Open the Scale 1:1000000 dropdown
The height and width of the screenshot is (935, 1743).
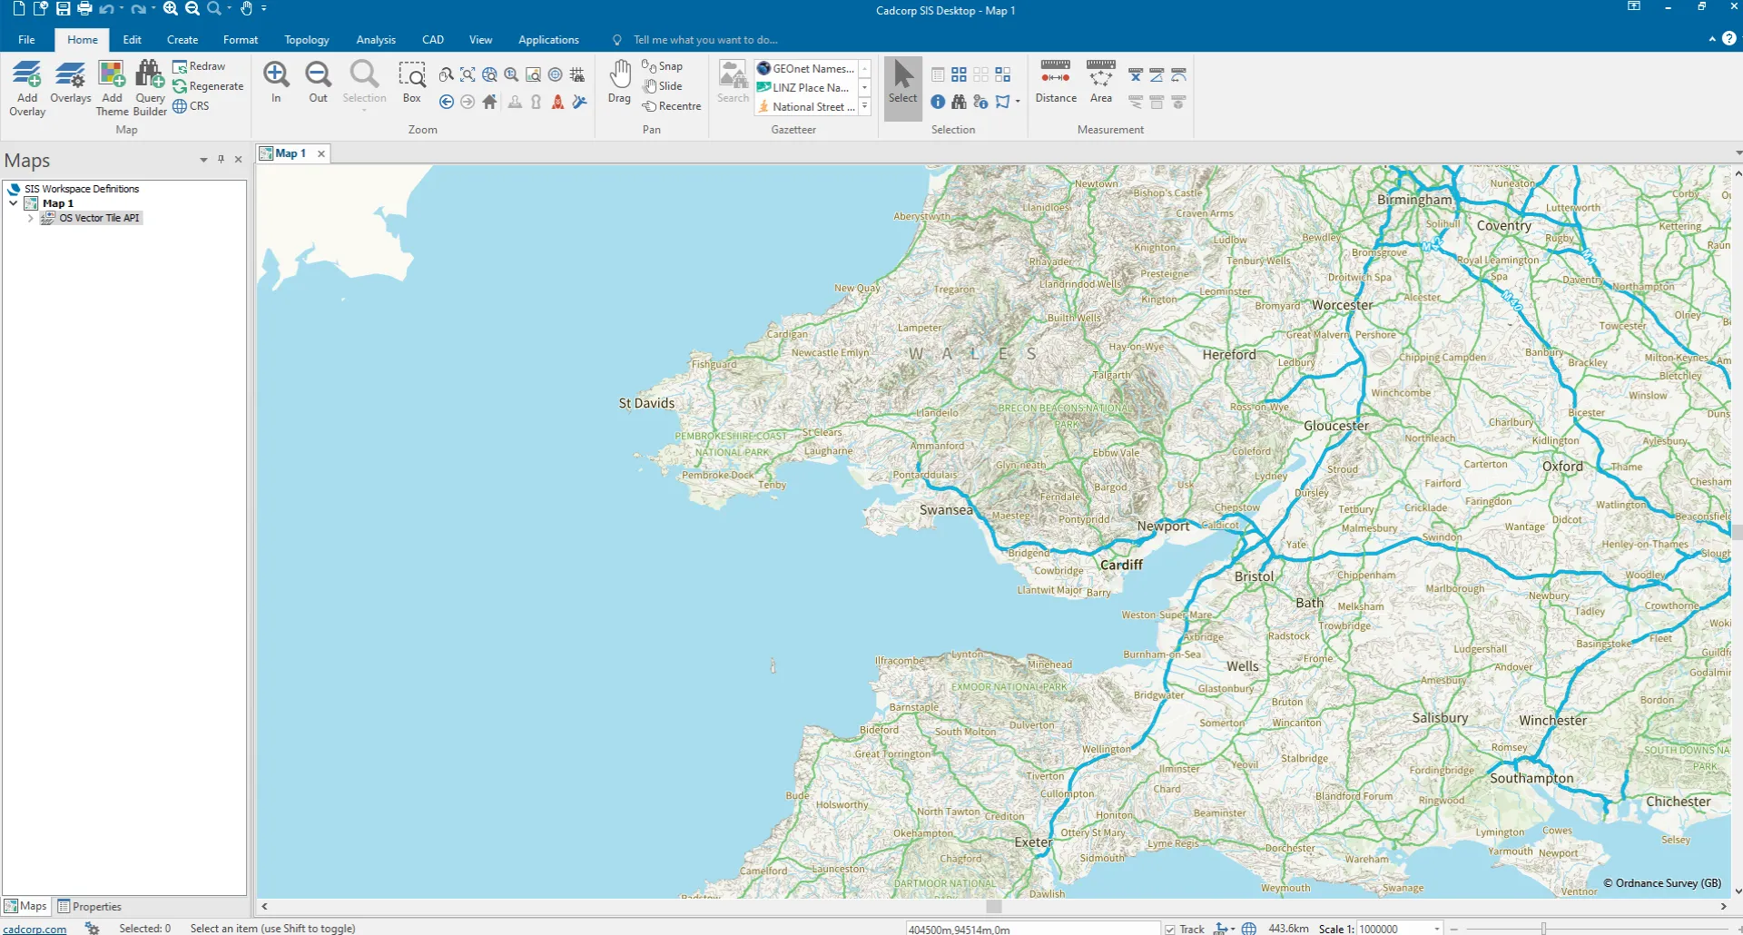click(x=1437, y=928)
